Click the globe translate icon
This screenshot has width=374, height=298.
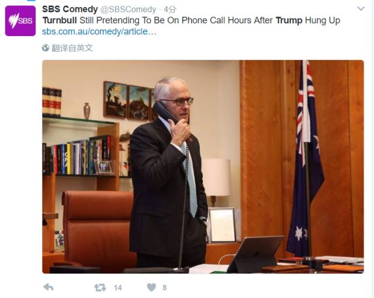pyautogui.click(x=46, y=48)
